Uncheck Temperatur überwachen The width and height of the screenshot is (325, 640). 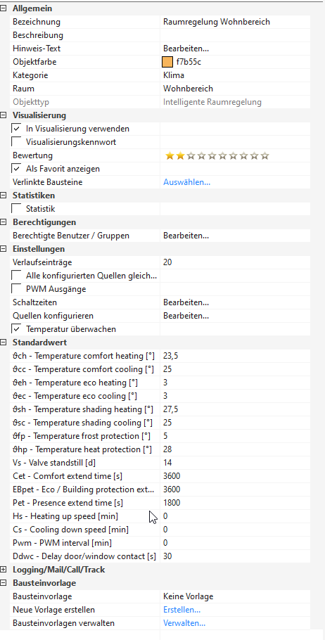click(x=17, y=329)
